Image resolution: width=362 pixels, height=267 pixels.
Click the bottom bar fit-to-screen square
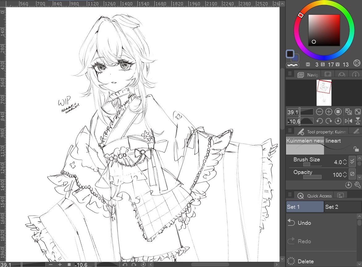[x=69, y=265]
